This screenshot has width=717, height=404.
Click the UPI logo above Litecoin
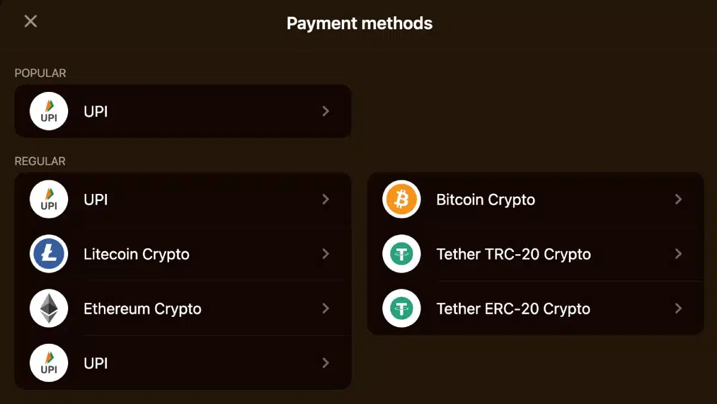pyautogui.click(x=49, y=199)
